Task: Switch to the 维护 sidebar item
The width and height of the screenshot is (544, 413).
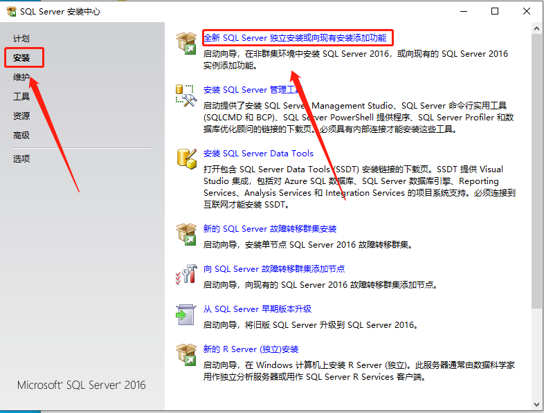Action: tap(21, 77)
